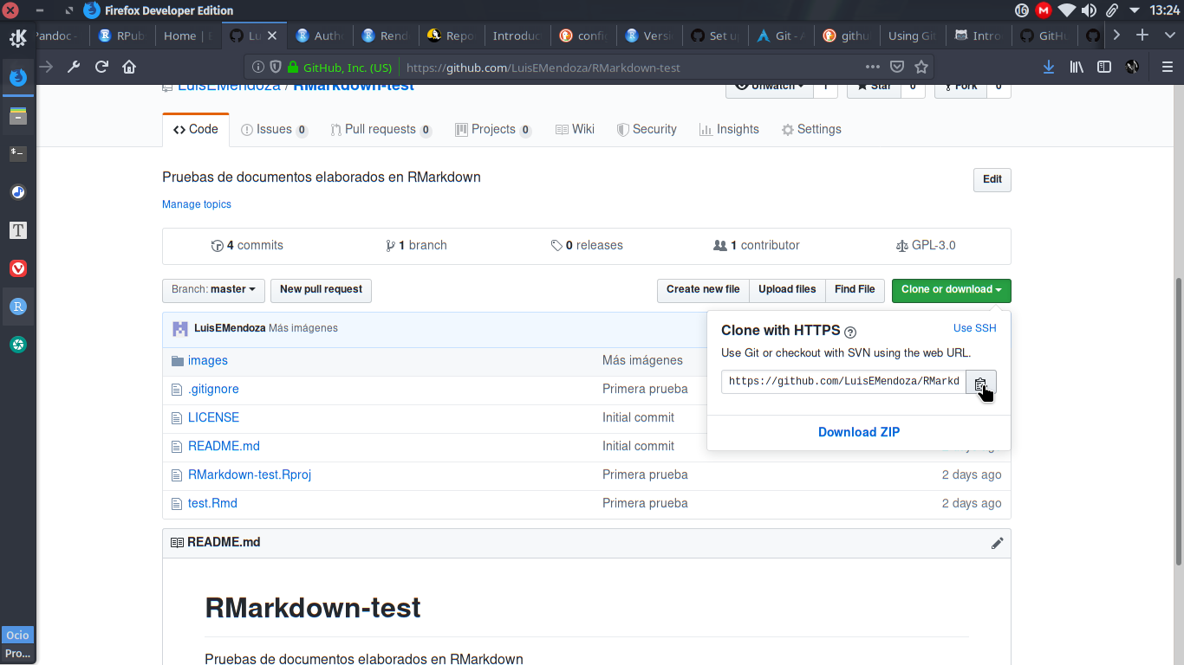Edit README.md with the pencil icon
This screenshot has height=665, width=1184.
(x=997, y=543)
